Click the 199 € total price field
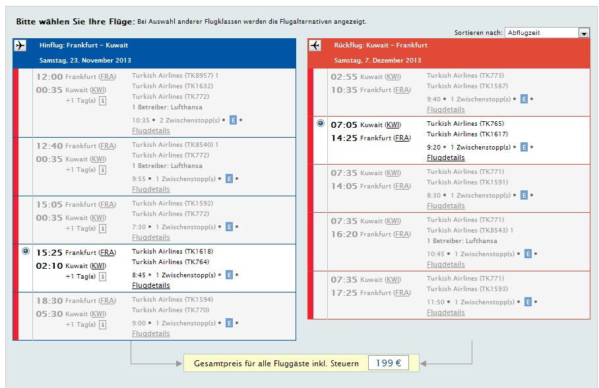The image size is (599, 388). tap(389, 363)
